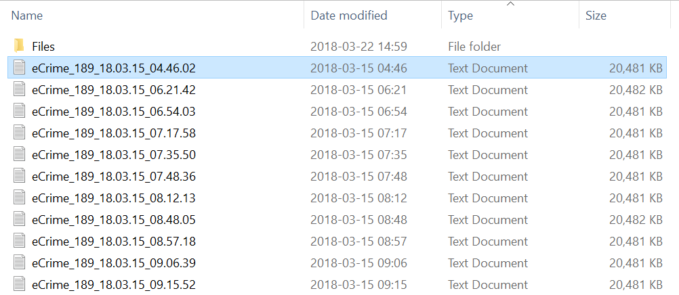Click the icon next to eCrime_189_18.03.15_07.17.58
Viewport: 679px width, 295px height.
click(19, 133)
